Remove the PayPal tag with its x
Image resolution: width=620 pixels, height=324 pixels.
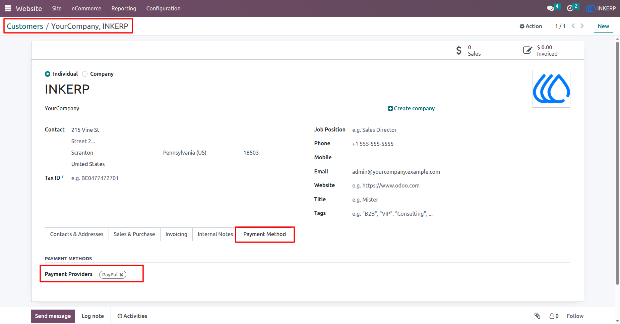coord(121,275)
